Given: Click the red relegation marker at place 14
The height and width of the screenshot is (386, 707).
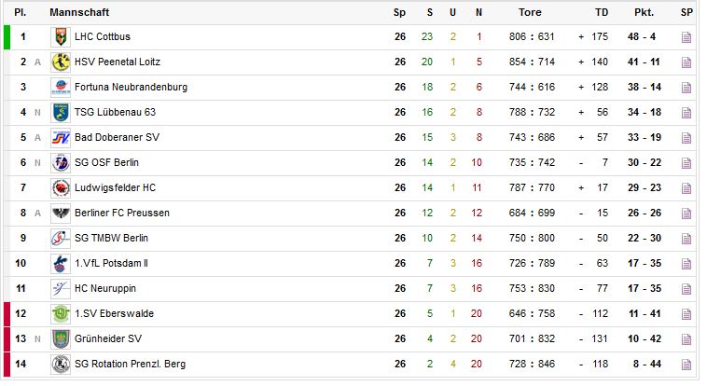Looking at the screenshot, I should coord(7,365).
